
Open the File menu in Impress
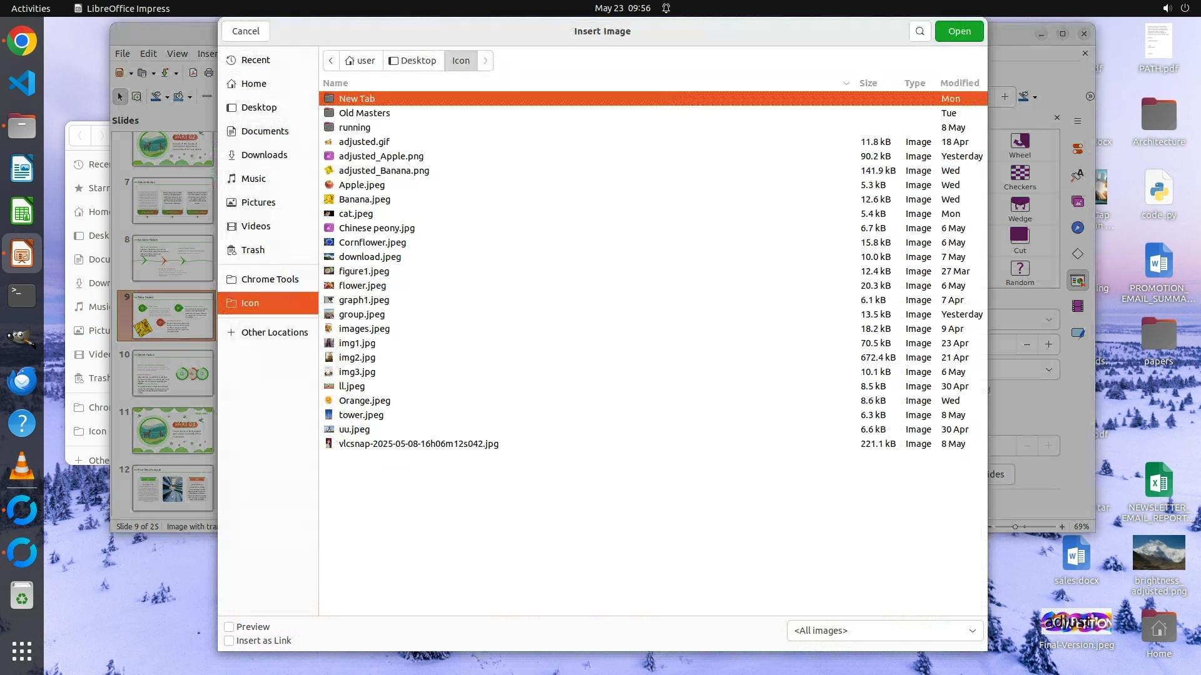[123, 54]
